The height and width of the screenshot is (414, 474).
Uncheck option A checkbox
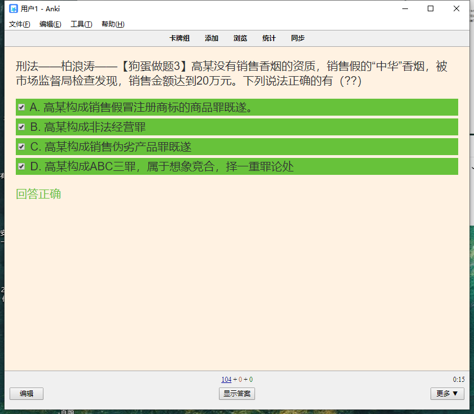point(21,107)
